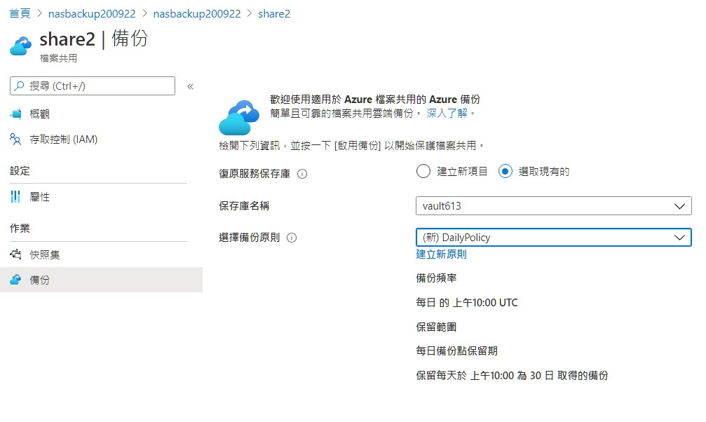Click 建立新原則 link
The height and width of the screenshot is (422, 706).
click(441, 254)
